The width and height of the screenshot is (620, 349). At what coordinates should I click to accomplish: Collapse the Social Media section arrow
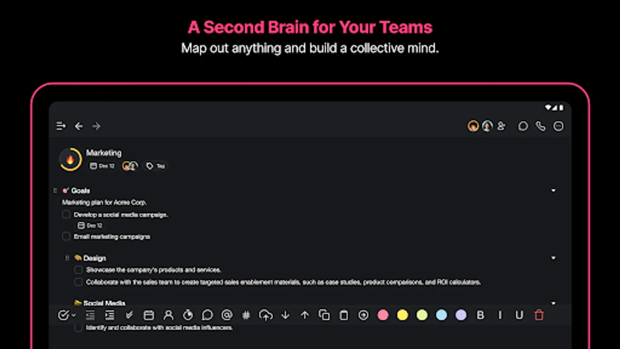553,303
